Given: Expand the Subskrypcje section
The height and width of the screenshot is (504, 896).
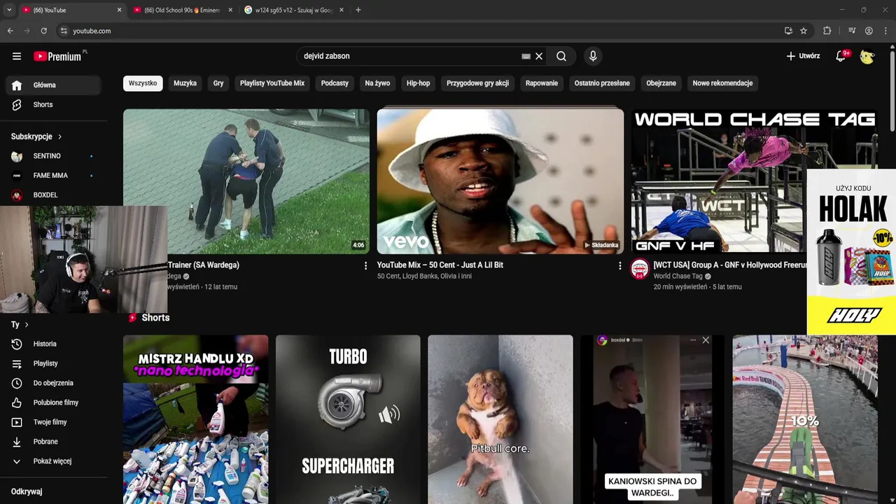Looking at the screenshot, I should click(x=36, y=136).
